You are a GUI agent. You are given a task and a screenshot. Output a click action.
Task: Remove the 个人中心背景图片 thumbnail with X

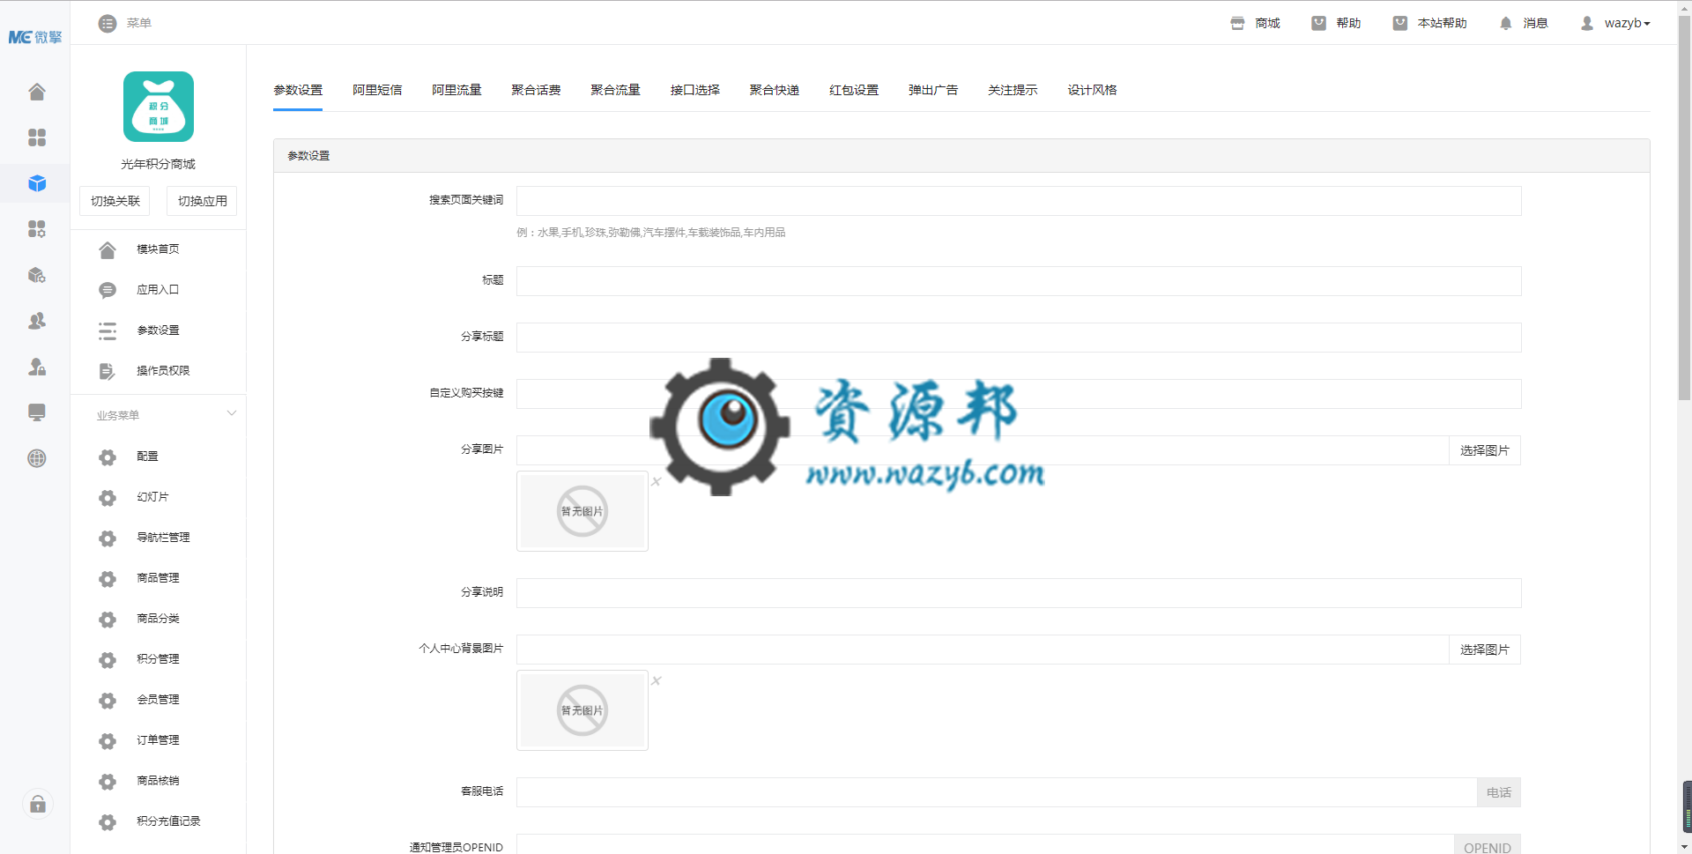(656, 680)
